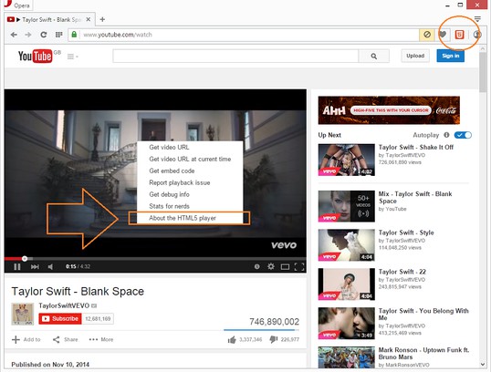This screenshot has height=372, width=491.
Task: Click the Share button
Action: coord(65,339)
